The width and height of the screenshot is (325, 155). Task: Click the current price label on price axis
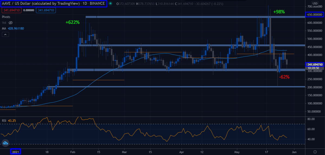tap(315, 65)
